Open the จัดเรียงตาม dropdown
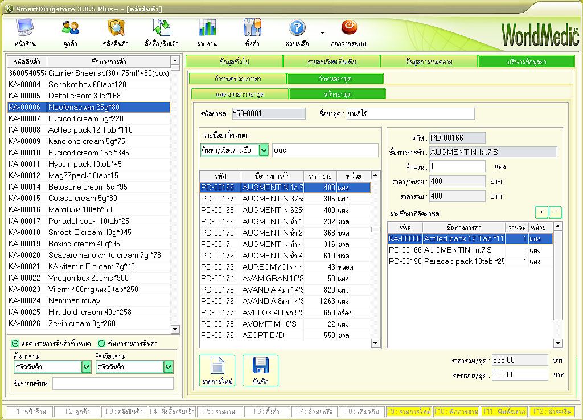Viewport: 583px width, 420px height. [x=168, y=367]
